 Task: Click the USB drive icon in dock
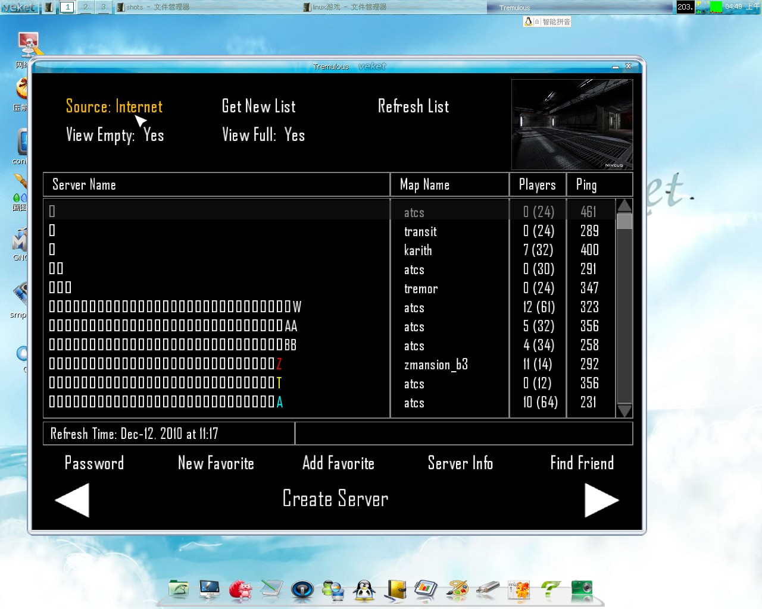click(x=488, y=589)
